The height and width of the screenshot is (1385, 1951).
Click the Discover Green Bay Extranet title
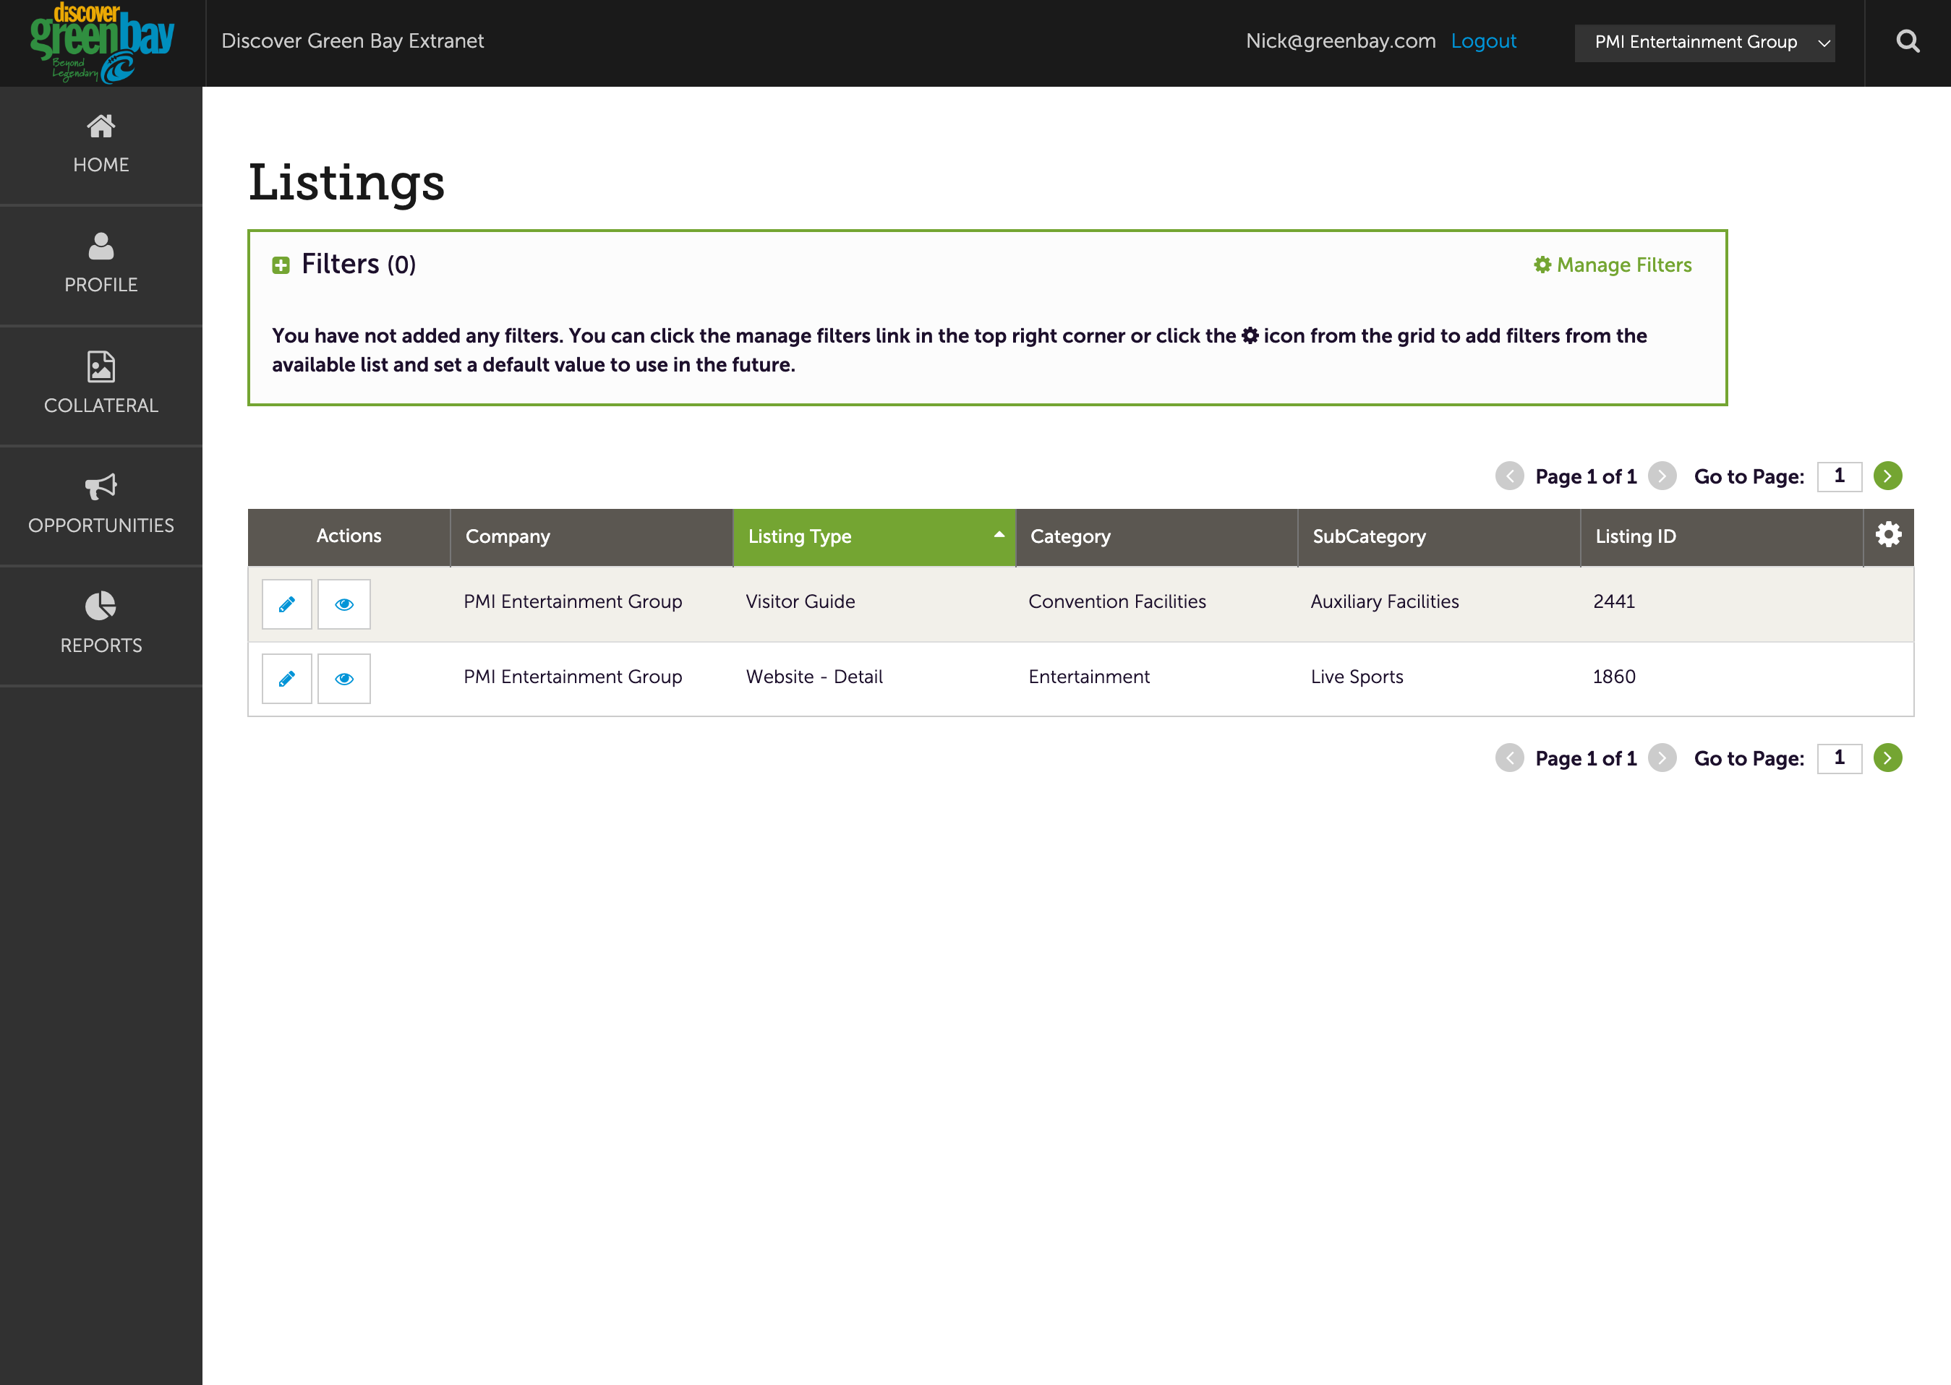point(352,41)
